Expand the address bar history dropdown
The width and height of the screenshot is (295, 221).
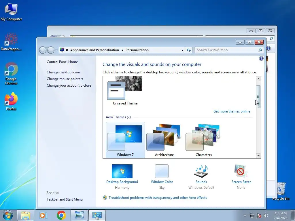(182, 50)
